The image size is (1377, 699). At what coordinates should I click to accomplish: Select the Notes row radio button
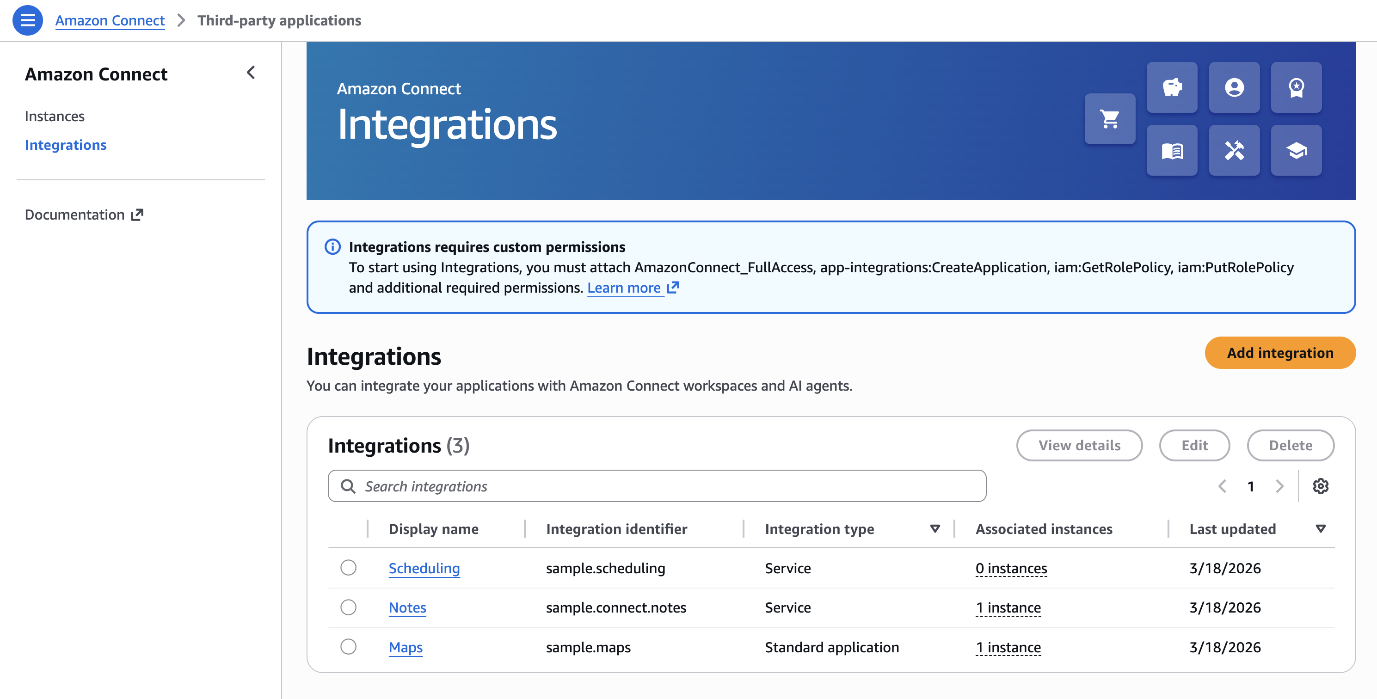(x=348, y=607)
